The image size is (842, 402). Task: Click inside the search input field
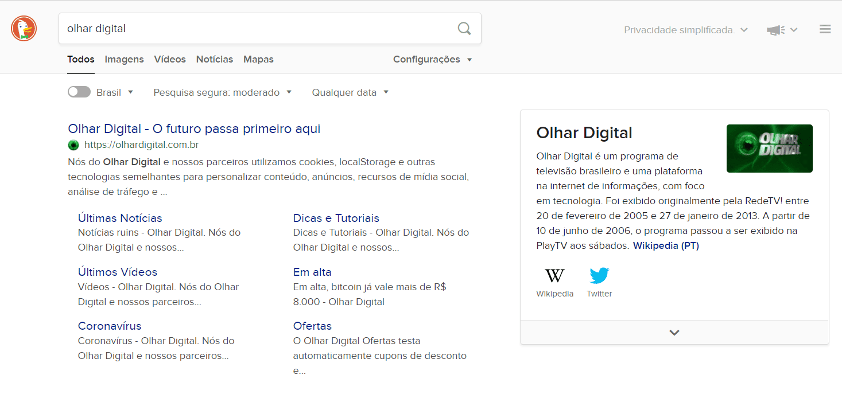point(230,28)
